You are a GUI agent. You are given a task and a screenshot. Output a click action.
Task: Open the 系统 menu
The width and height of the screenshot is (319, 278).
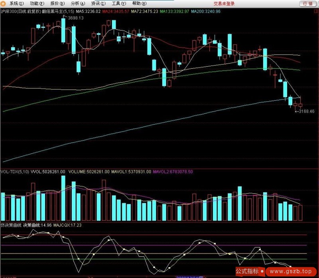pyautogui.click(x=16, y=4)
